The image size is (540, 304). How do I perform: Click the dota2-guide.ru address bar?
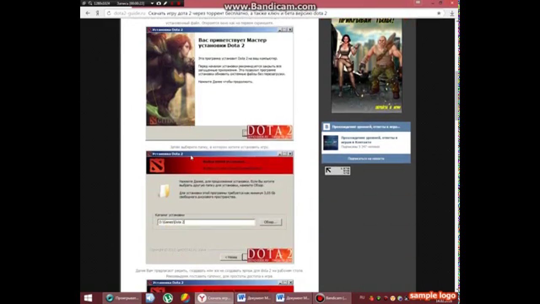[270, 13]
